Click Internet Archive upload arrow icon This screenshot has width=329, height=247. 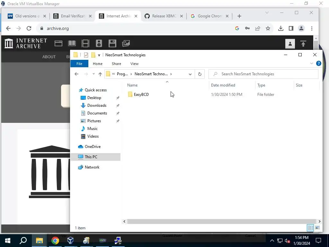coord(303,44)
